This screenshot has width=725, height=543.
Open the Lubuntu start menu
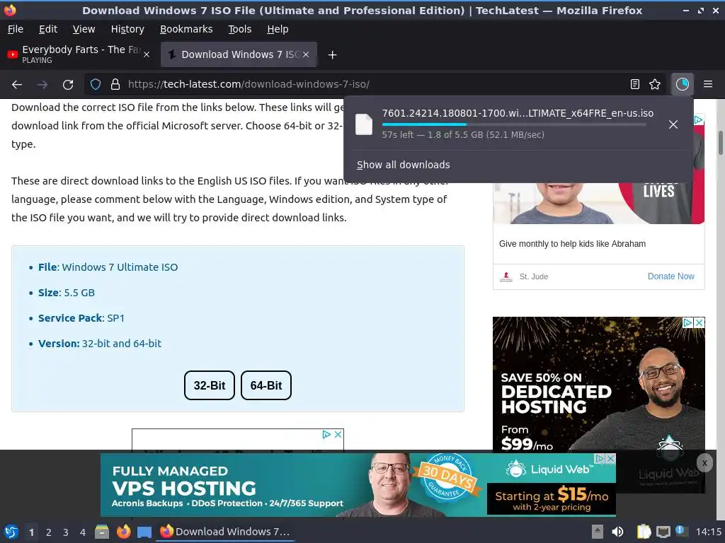11,532
